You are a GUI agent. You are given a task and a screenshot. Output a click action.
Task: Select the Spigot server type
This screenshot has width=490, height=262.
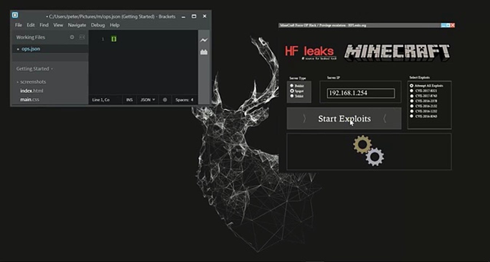[292, 91]
